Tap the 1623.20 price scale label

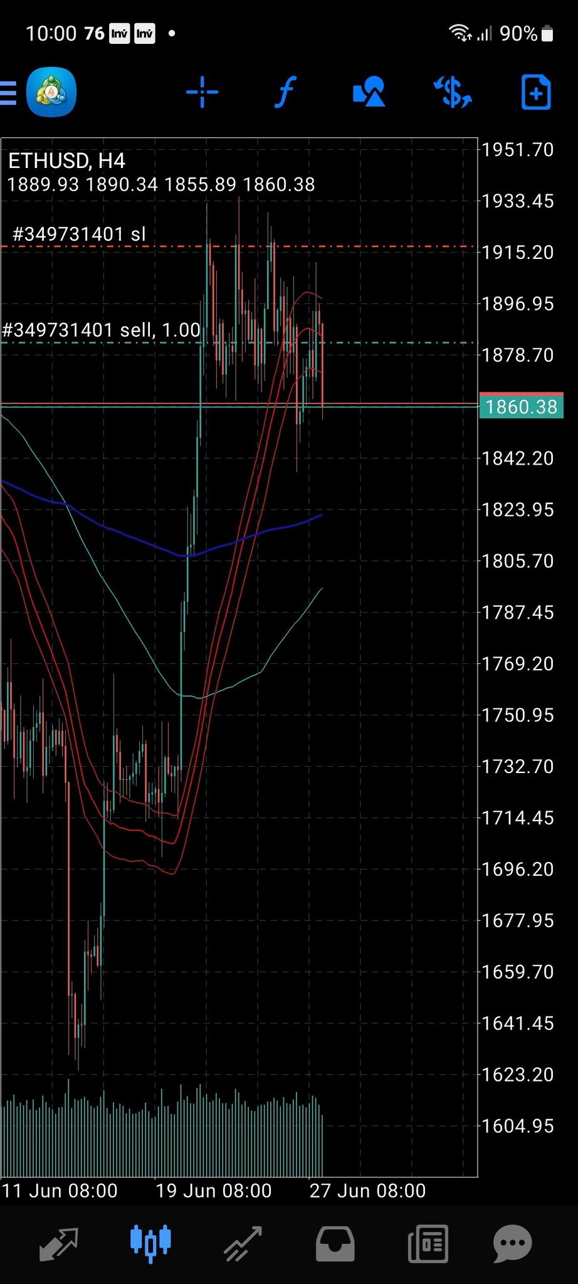[x=518, y=1075]
